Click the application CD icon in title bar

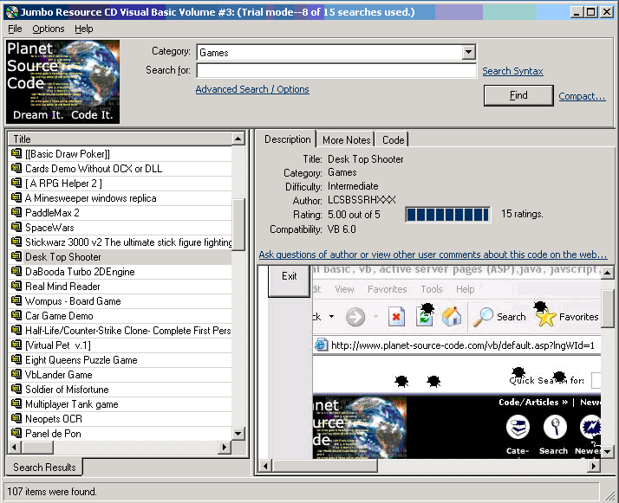tap(12, 12)
